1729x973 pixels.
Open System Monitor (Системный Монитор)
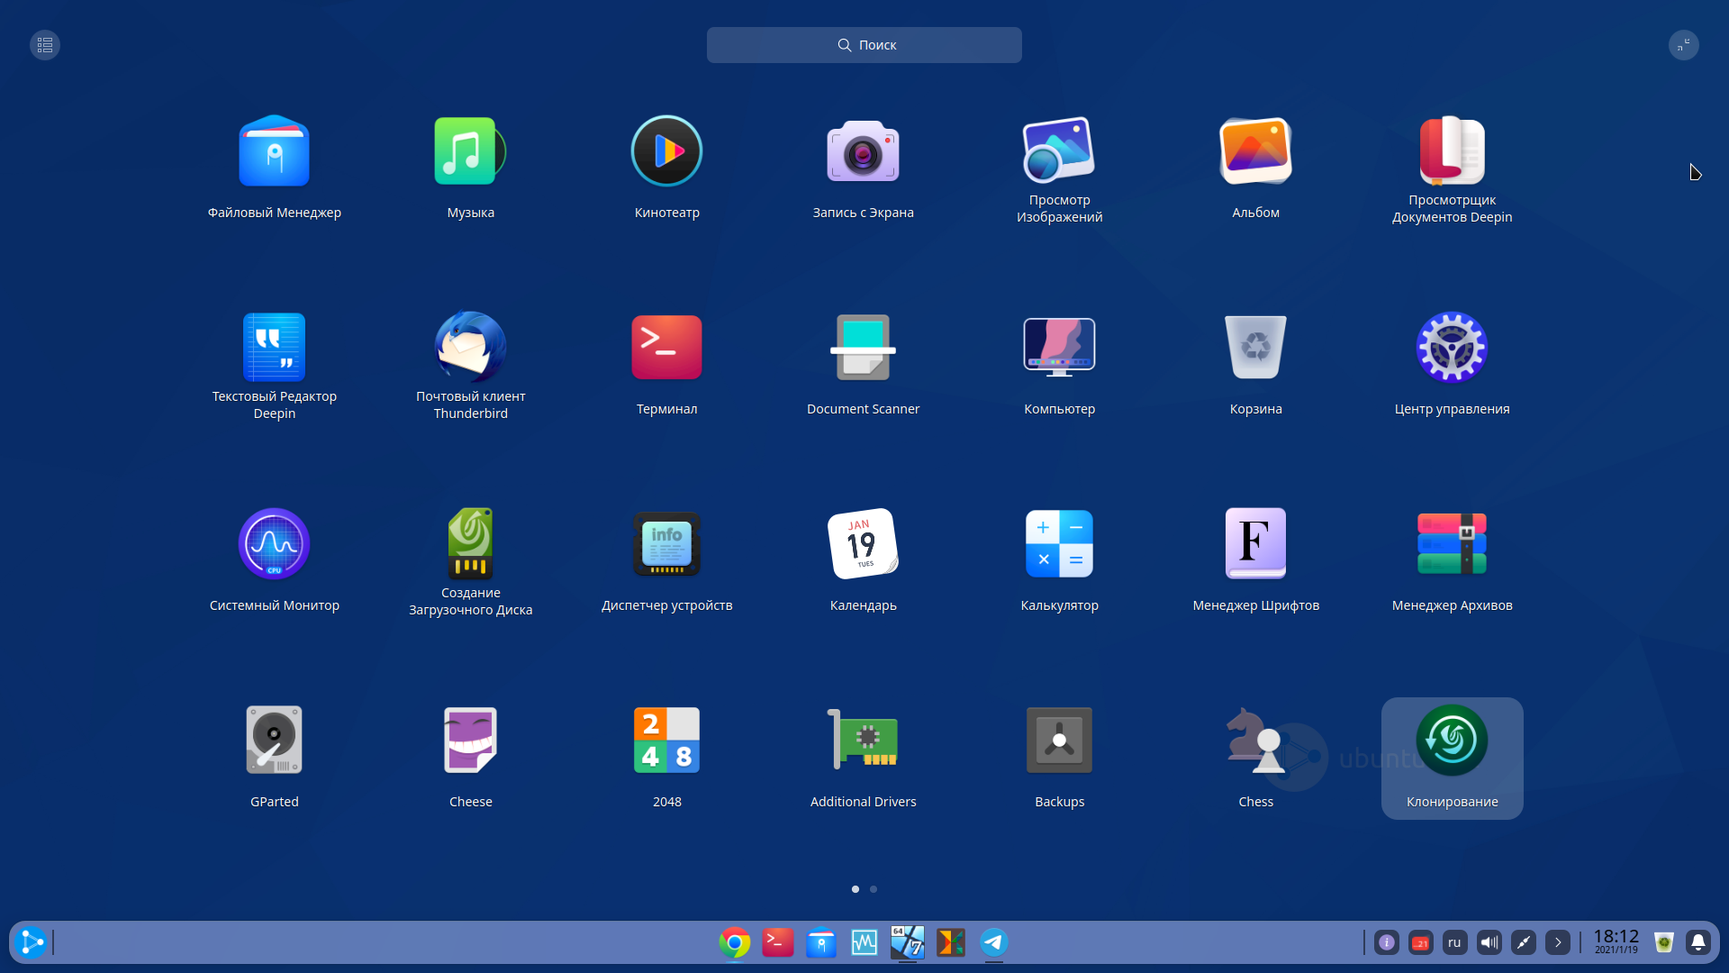tap(274, 544)
